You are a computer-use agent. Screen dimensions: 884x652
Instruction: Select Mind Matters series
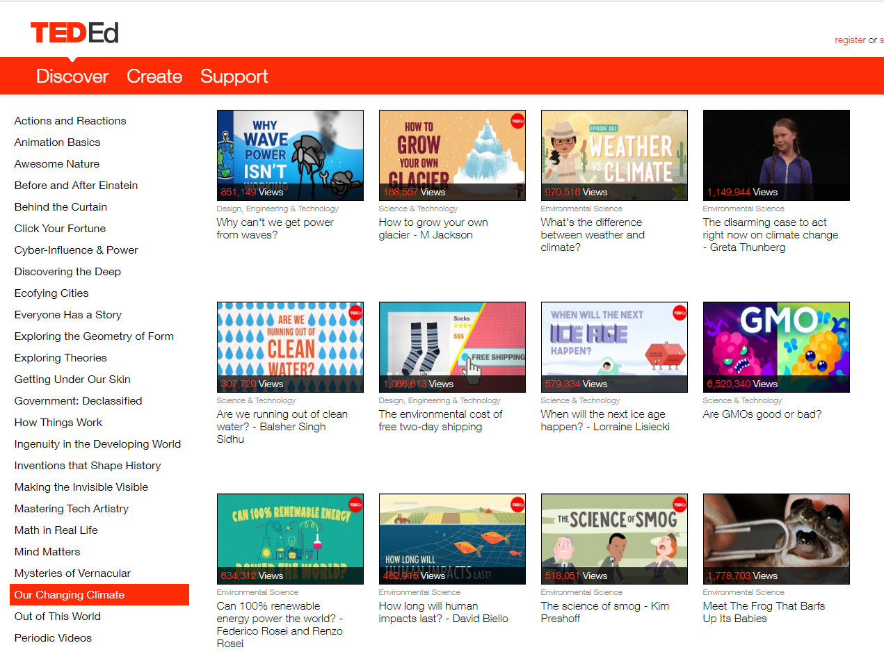pyautogui.click(x=47, y=552)
